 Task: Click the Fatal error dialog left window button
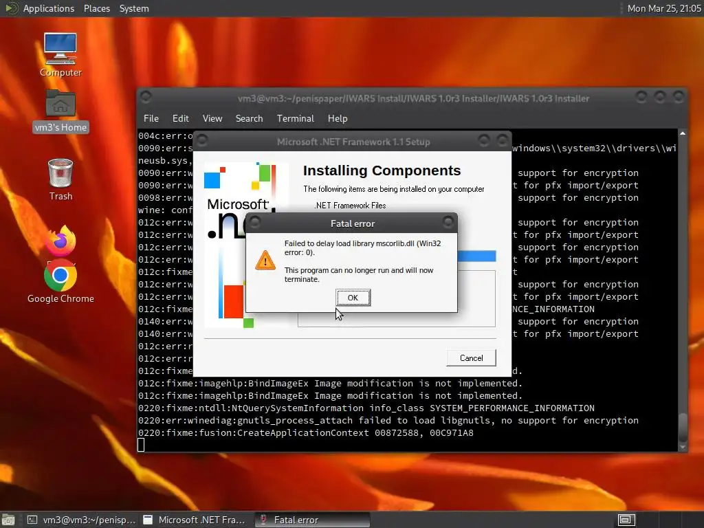[255, 222]
